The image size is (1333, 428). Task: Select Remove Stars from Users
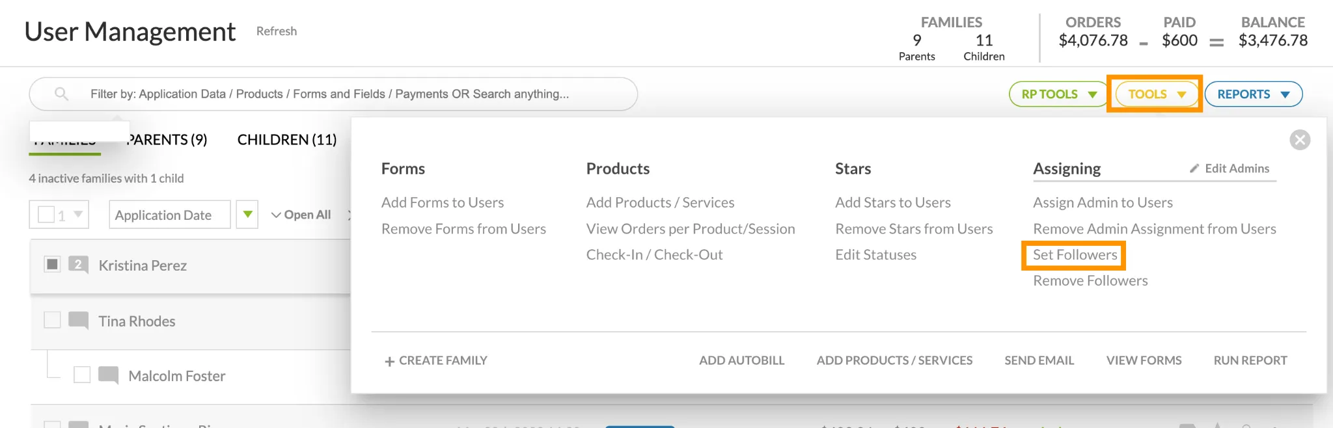click(x=914, y=229)
